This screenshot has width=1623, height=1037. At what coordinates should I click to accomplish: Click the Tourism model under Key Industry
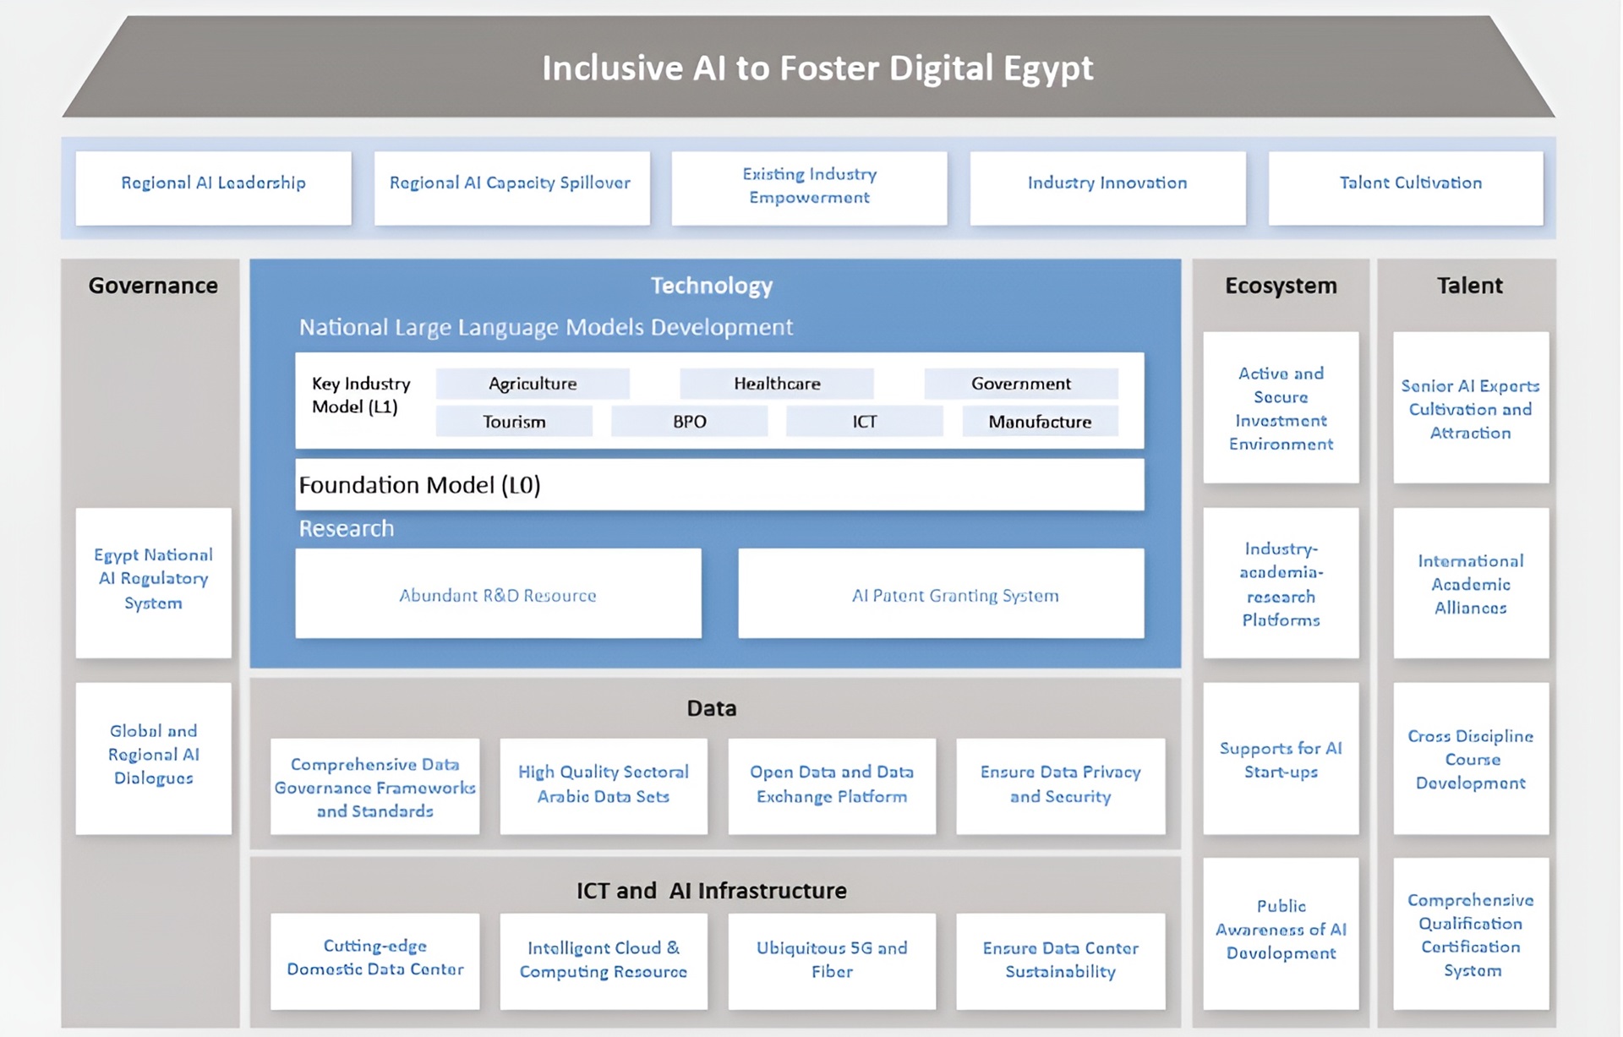pos(514,421)
